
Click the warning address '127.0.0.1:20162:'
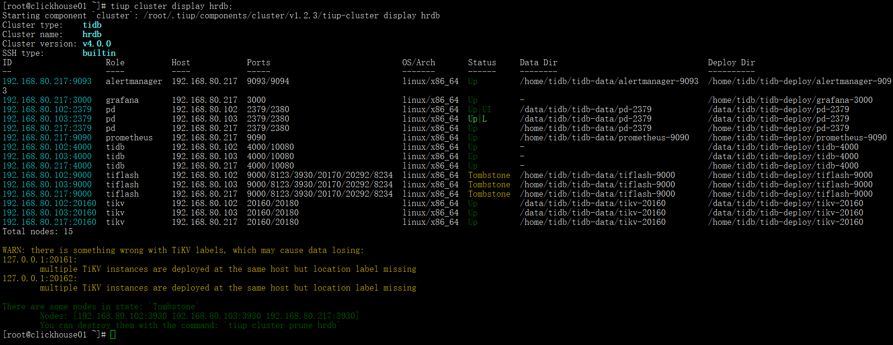pos(40,278)
